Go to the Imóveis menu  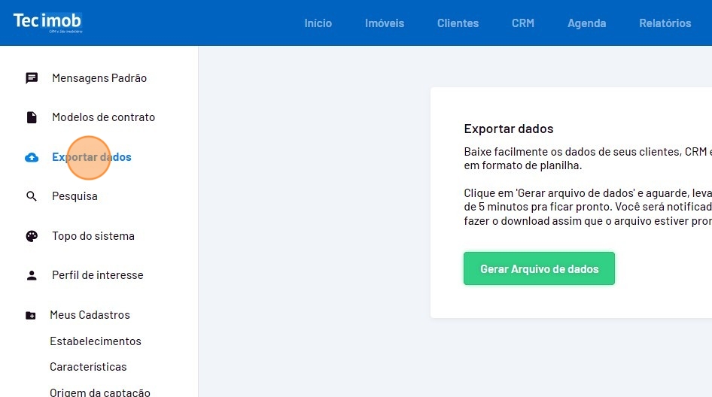coord(384,23)
